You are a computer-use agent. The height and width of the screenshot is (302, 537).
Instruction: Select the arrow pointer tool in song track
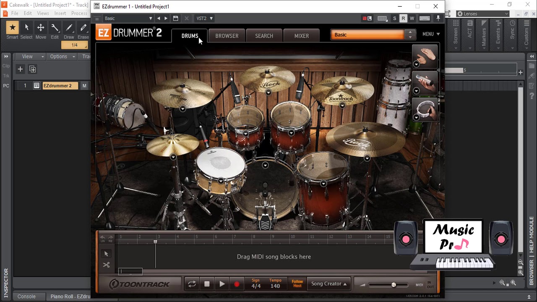click(106, 254)
